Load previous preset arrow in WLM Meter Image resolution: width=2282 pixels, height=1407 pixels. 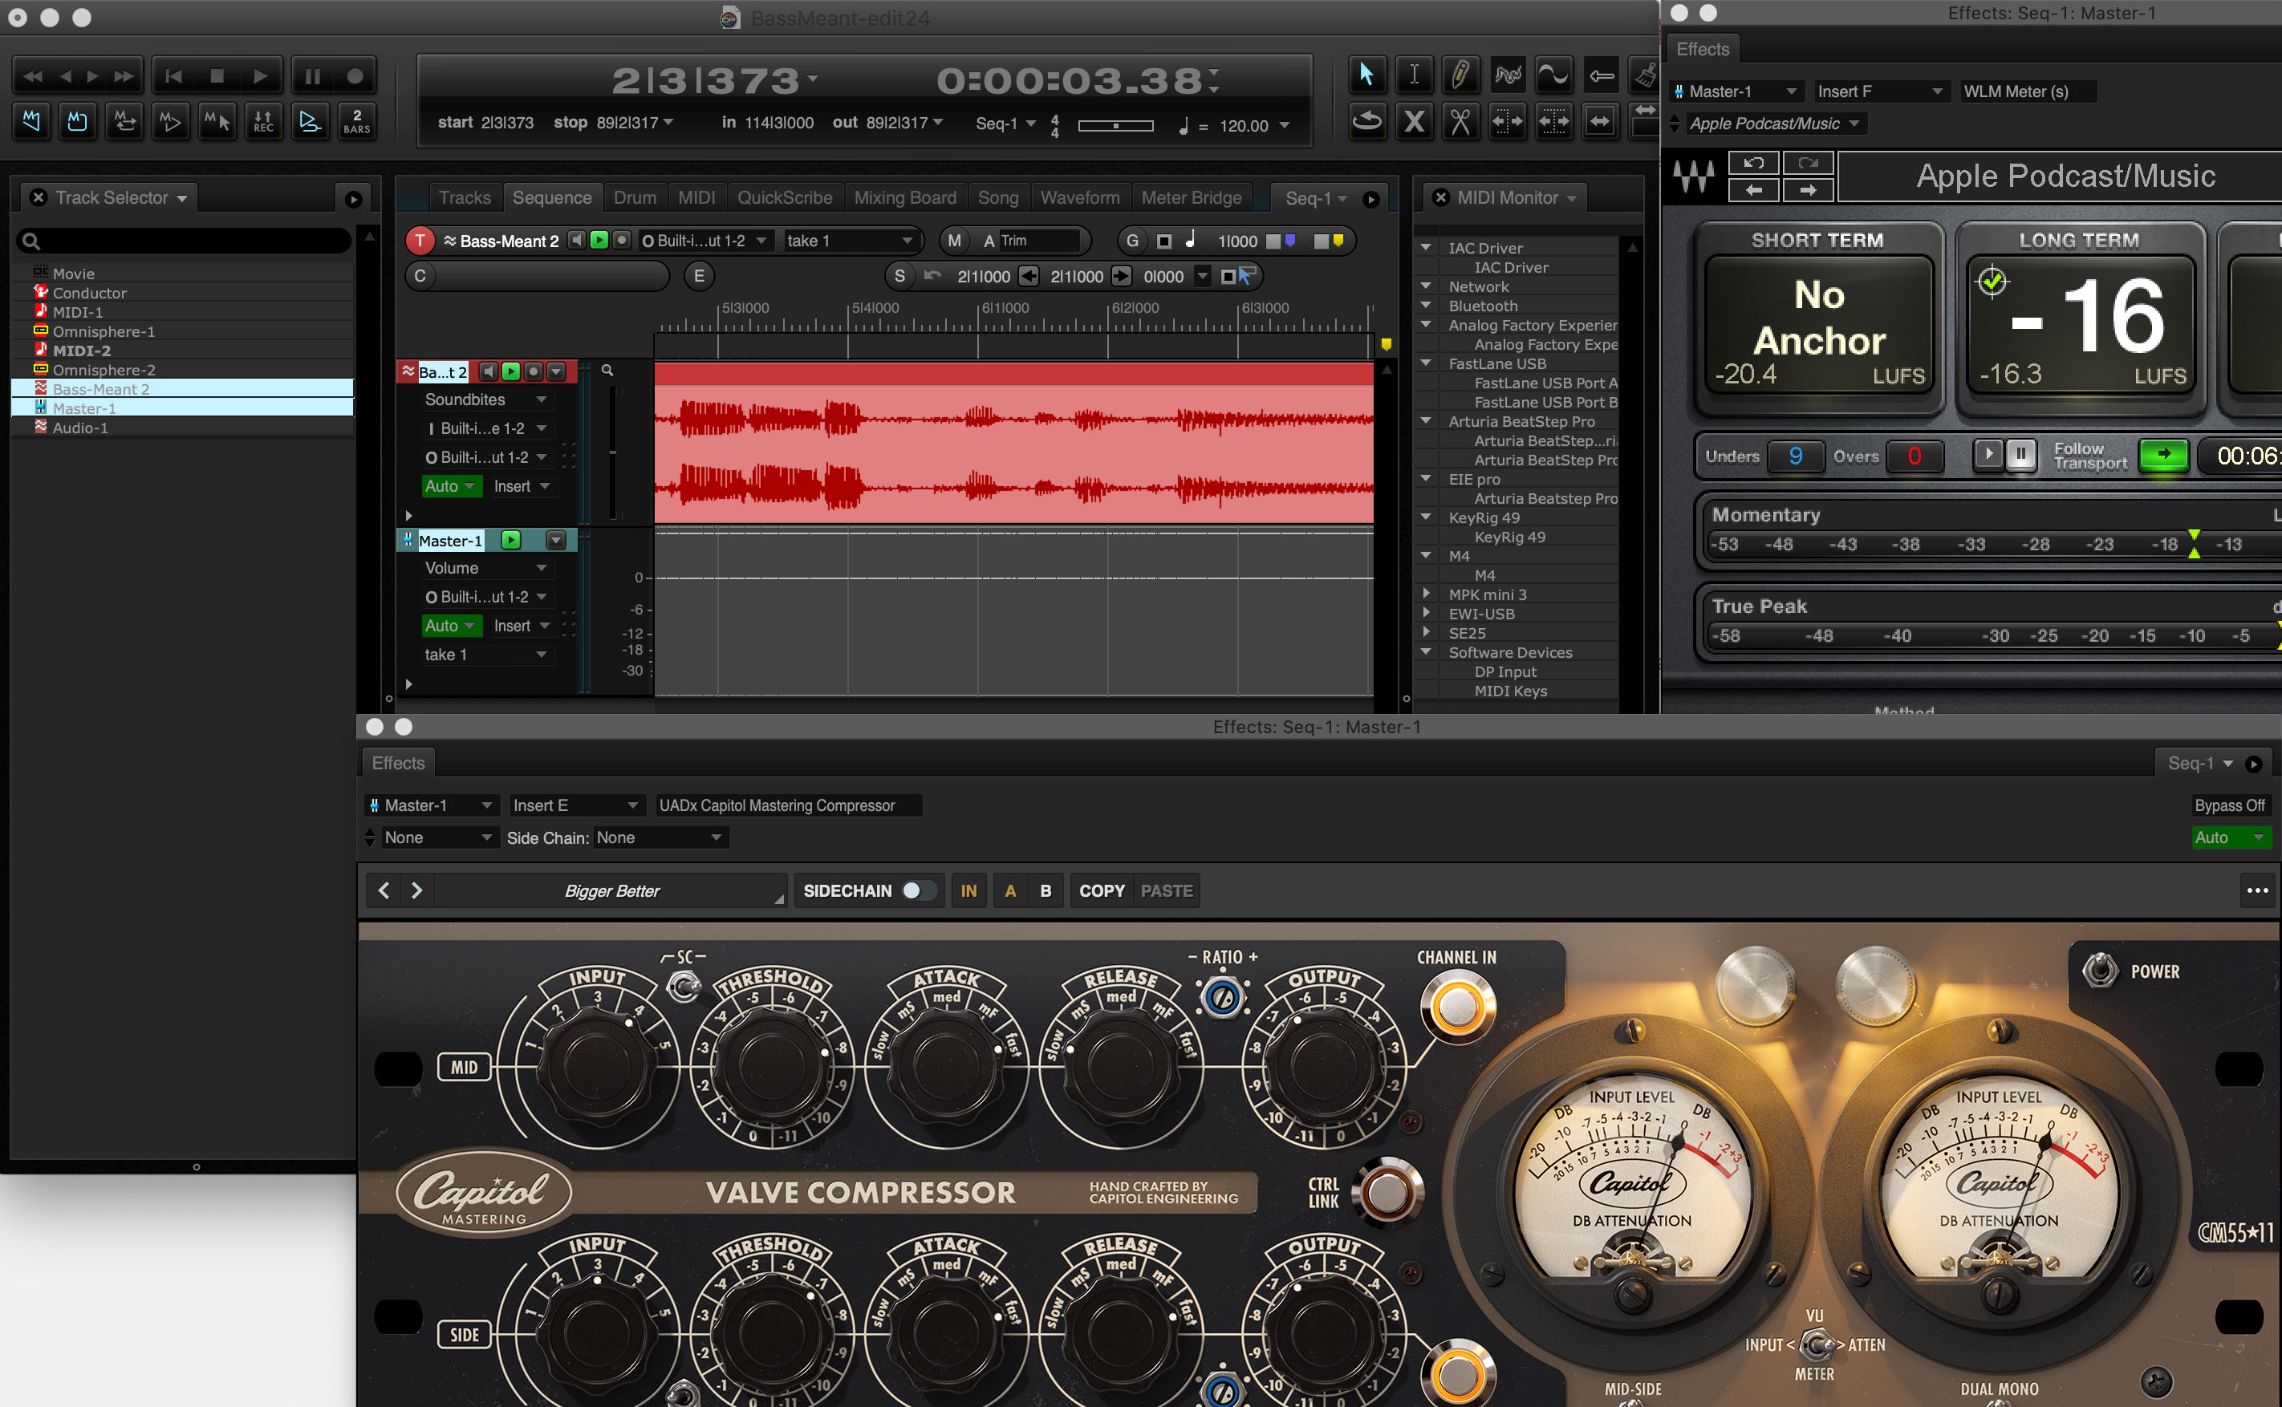click(1753, 190)
